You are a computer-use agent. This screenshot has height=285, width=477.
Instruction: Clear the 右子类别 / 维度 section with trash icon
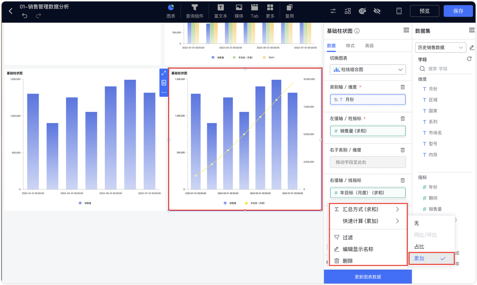(402, 150)
